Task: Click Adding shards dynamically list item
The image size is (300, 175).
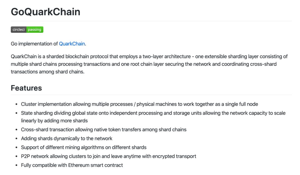Action: (x=67, y=138)
